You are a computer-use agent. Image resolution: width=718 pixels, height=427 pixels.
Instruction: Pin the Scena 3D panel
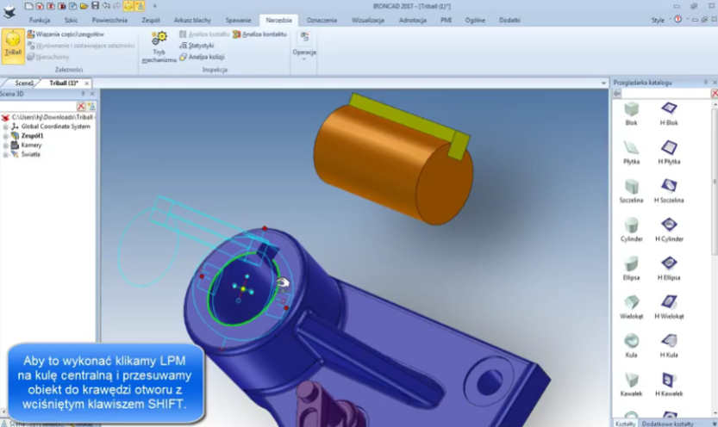pos(83,94)
